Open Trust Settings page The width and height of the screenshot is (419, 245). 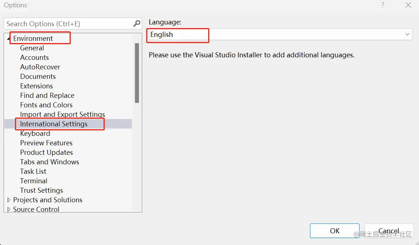point(42,191)
